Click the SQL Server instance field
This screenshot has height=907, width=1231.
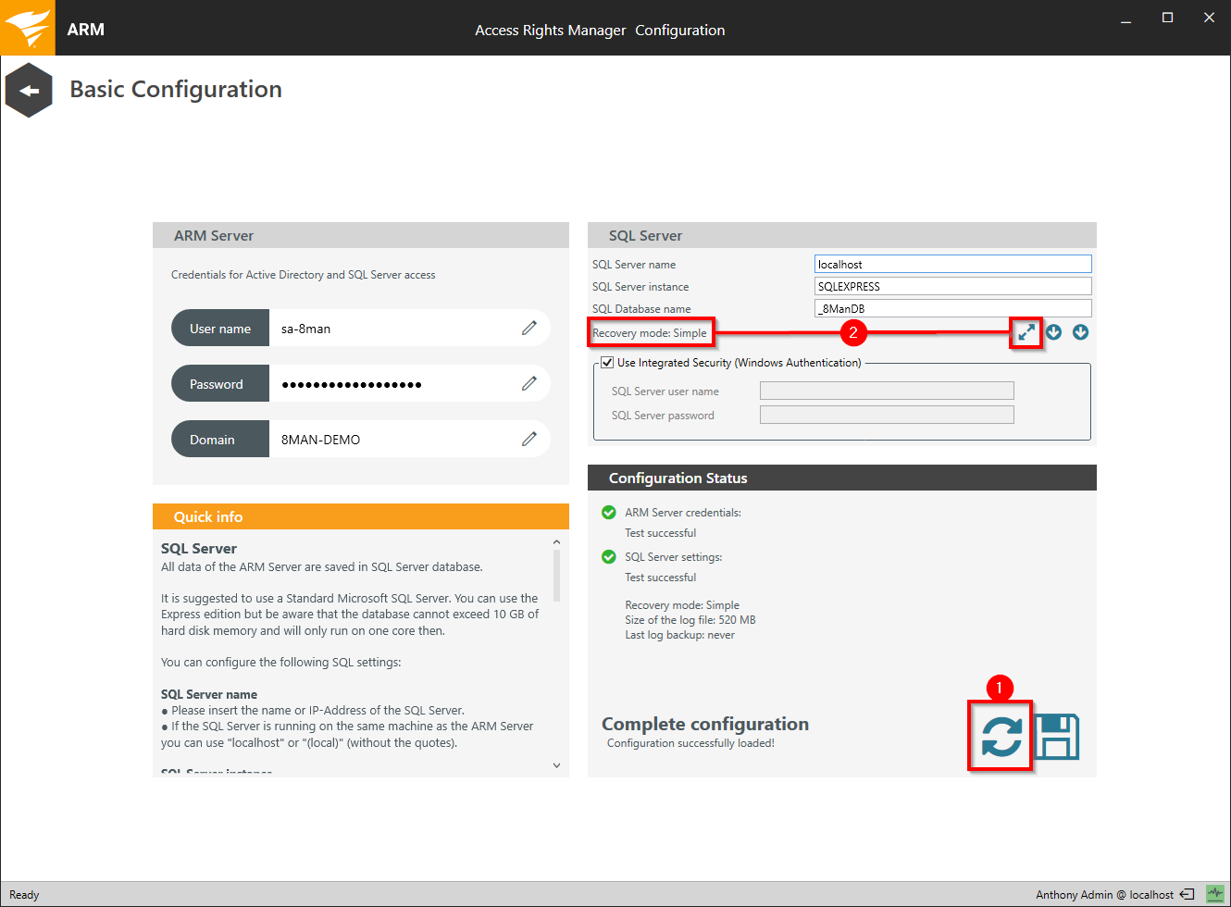pyautogui.click(x=953, y=286)
